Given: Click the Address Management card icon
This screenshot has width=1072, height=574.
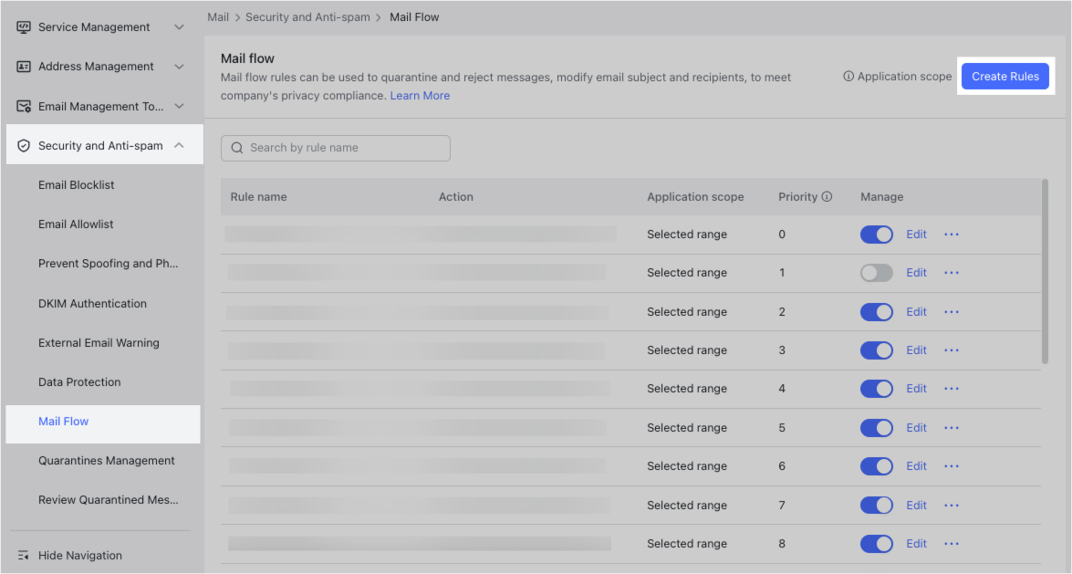Looking at the screenshot, I should point(23,67).
